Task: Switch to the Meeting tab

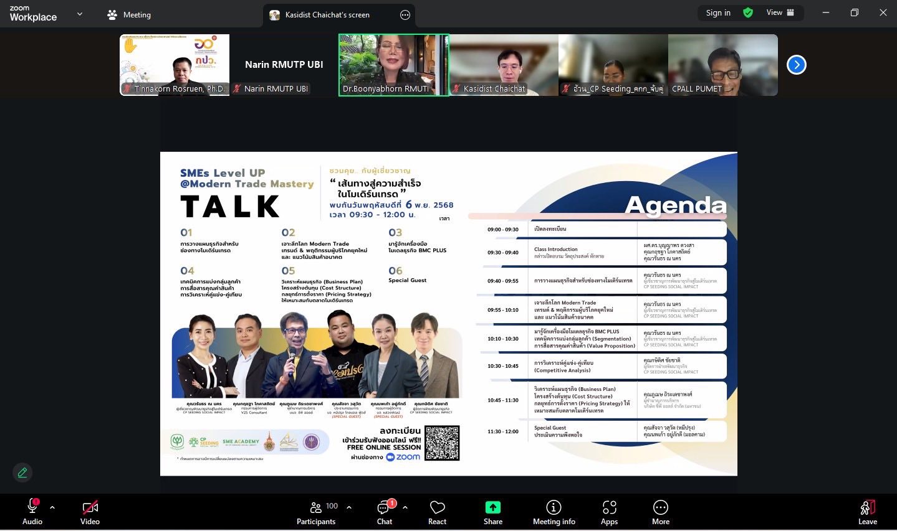Action: (129, 15)
